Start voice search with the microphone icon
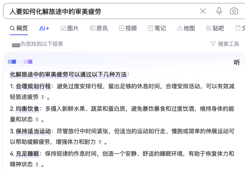 pyautogui.click(x=219, y=11)
